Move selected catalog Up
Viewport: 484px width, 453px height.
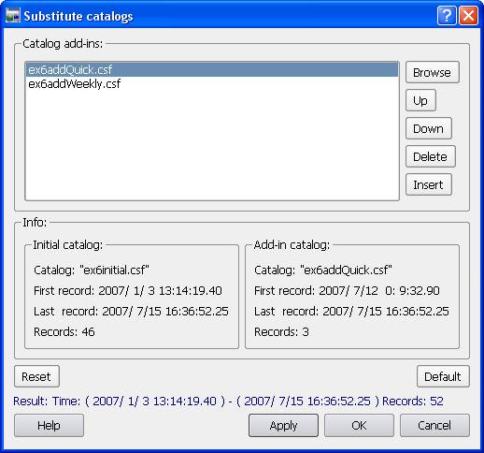[x=420, y=100]
